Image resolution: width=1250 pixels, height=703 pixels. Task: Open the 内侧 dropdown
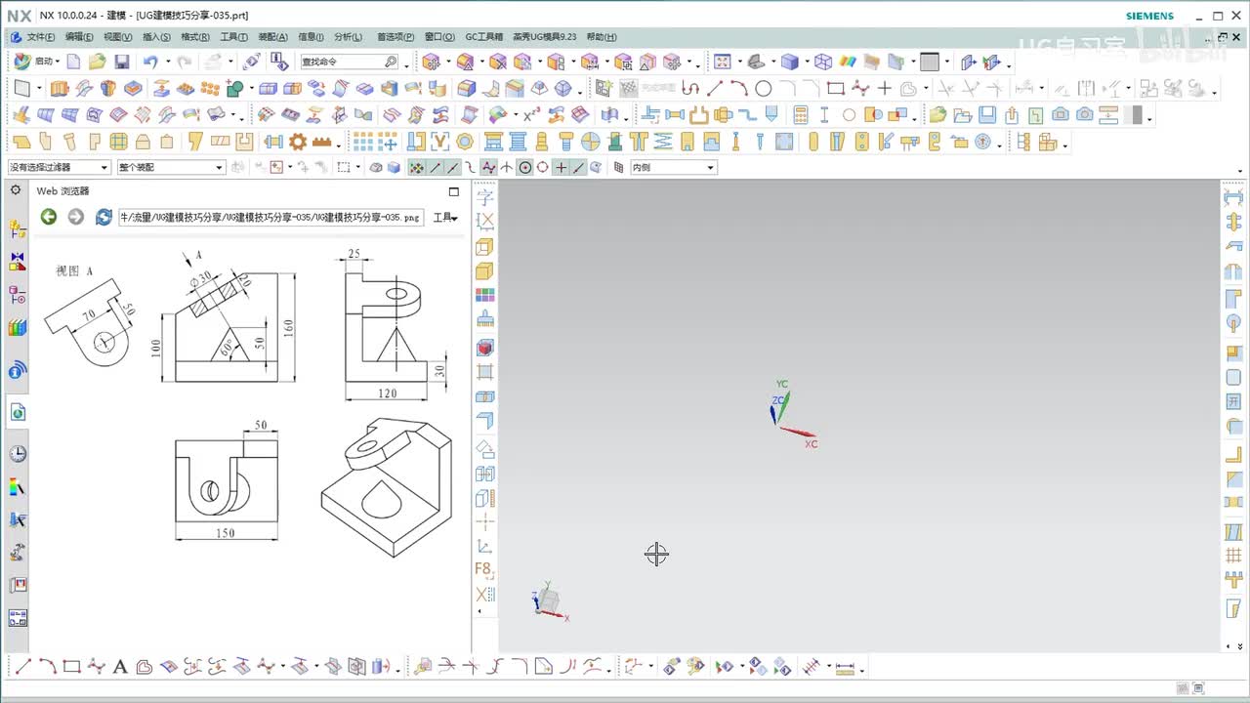[673, 168]
